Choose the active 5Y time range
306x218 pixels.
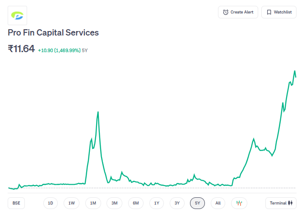[x=197, y=203]
